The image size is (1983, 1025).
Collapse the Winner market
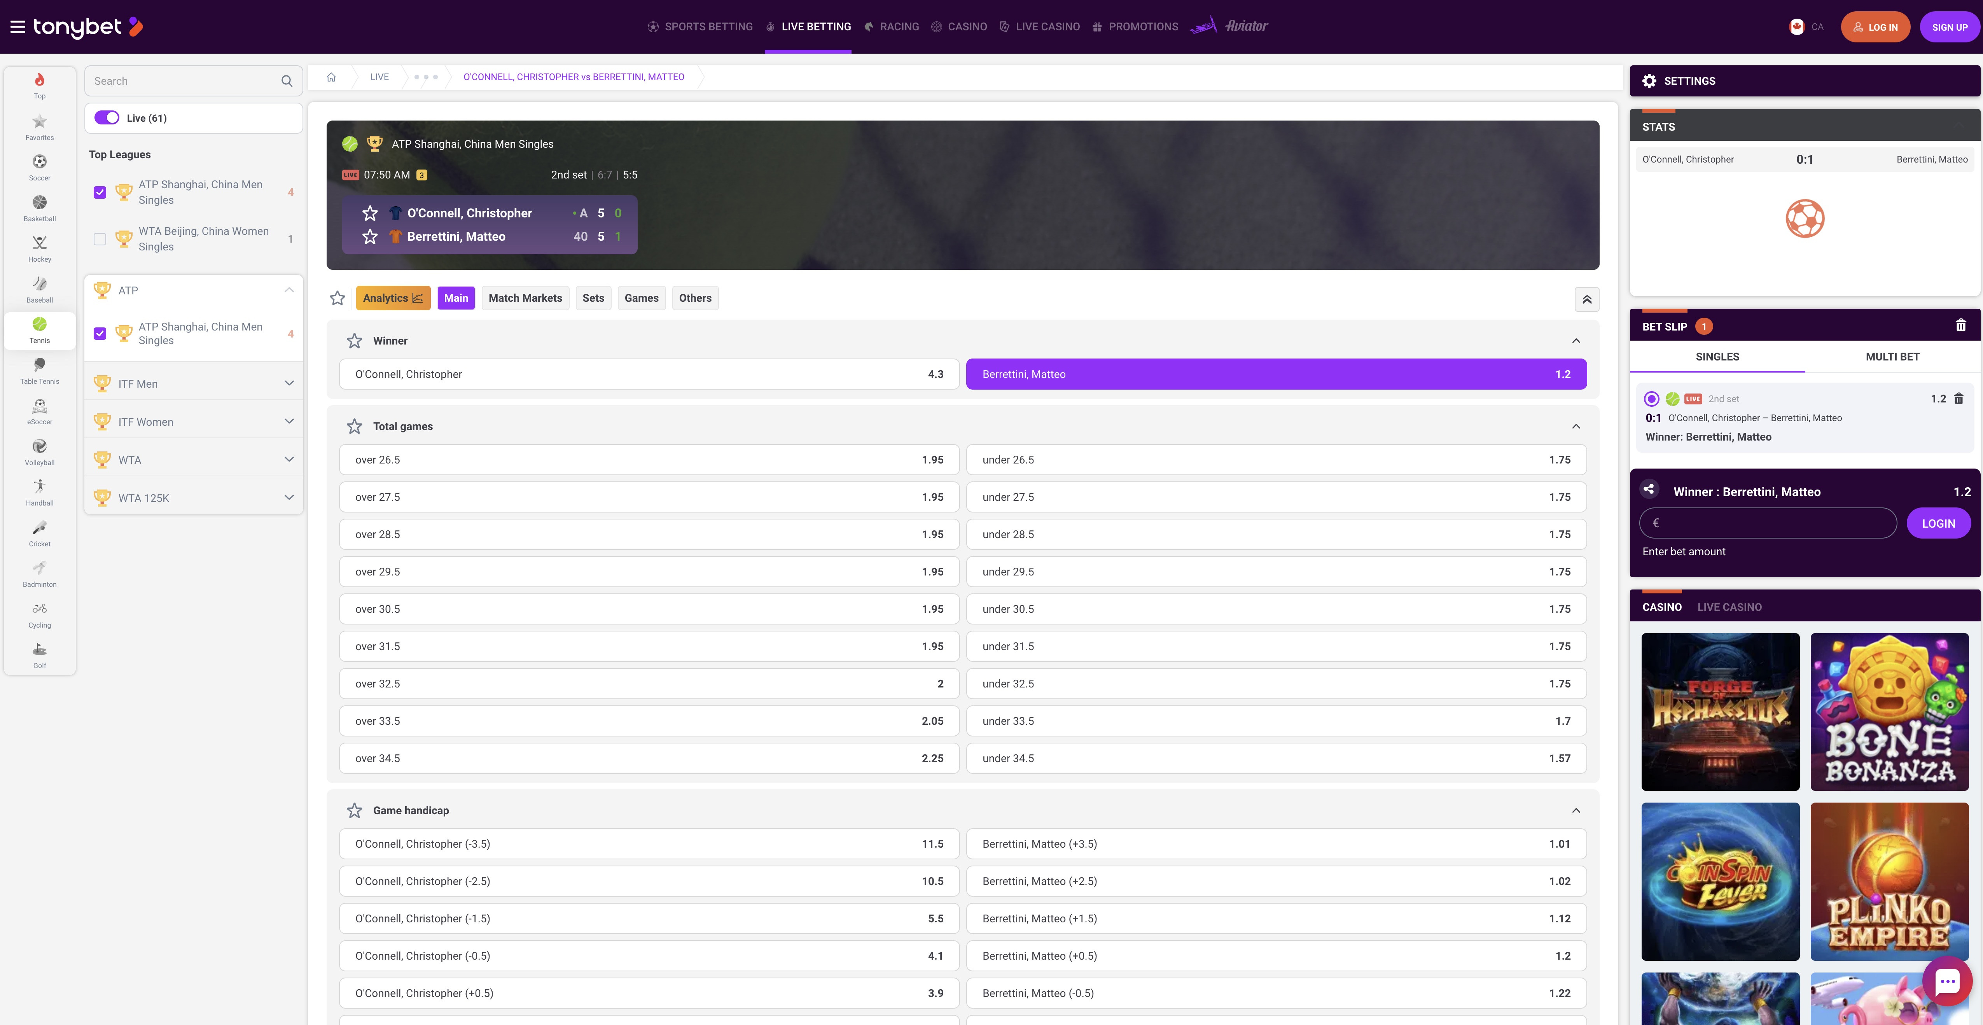(1576, 340)
